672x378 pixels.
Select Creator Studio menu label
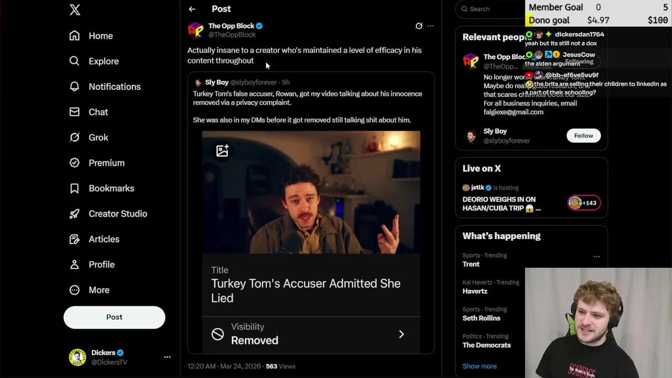(x=118, y=214)
